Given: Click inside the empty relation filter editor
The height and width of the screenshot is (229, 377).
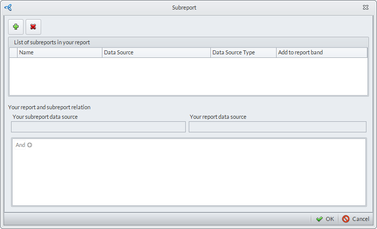Looking at the screenshot, I should (188, 176).
